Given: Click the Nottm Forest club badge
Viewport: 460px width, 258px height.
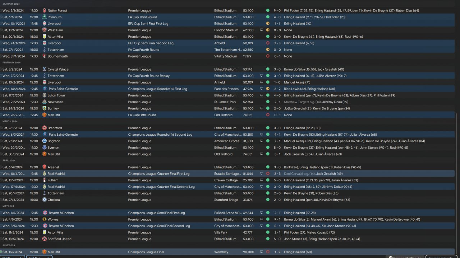Looking at the screenshot, I should point(45,10).
